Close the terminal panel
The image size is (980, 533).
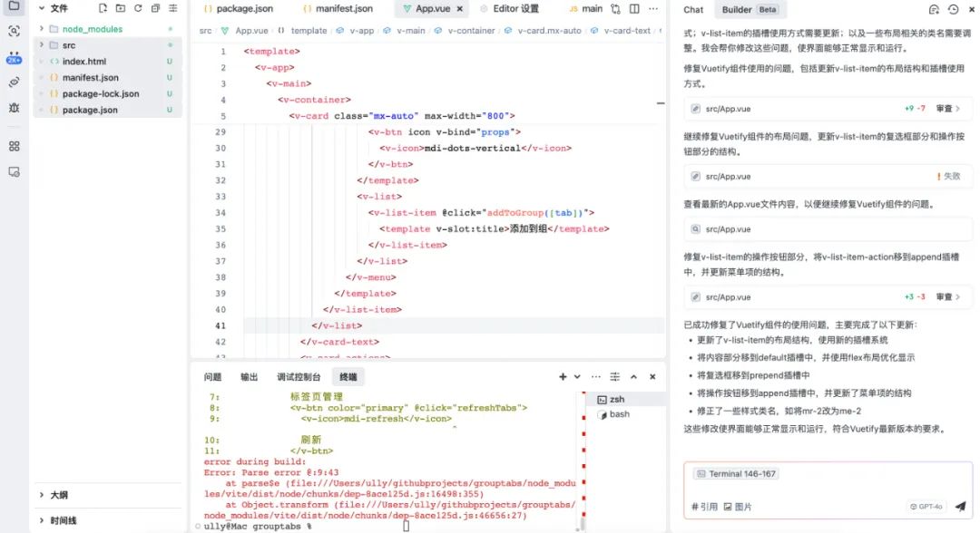[652, 376]
